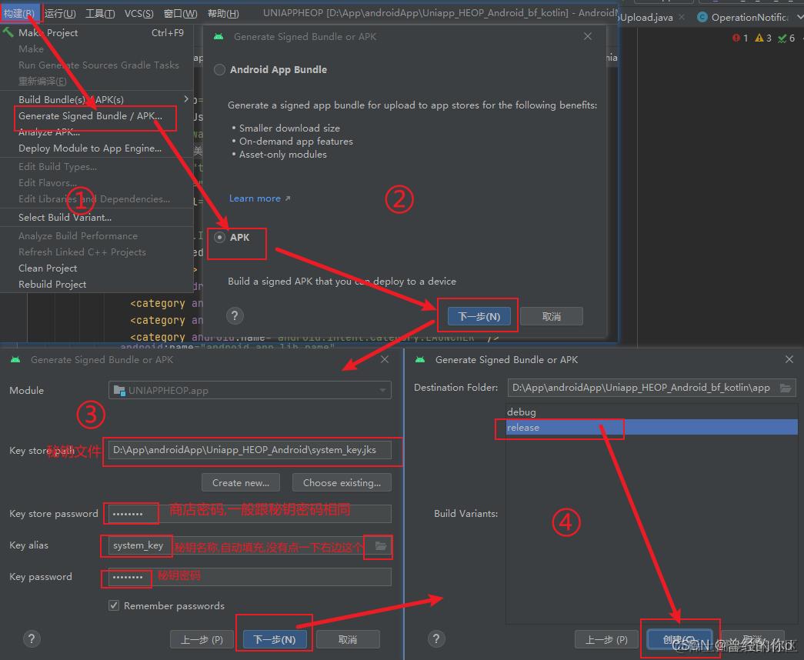
Task: Open the Module UNIAPPHEOP.app dropdown
Action: (x=250, y=390)
